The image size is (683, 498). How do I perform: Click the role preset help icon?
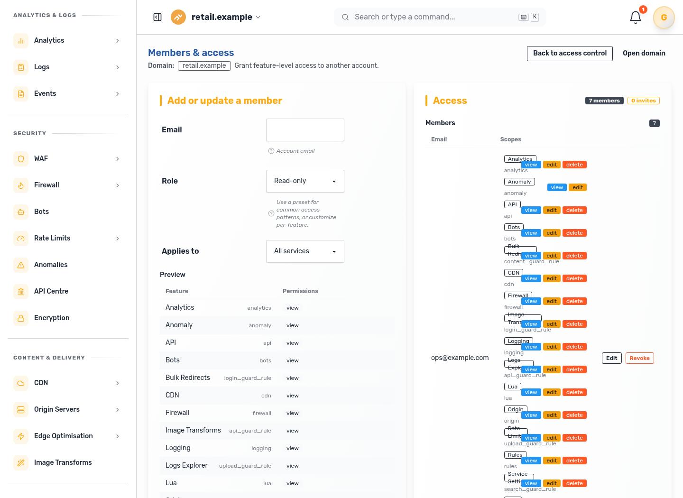click(271, 213)
